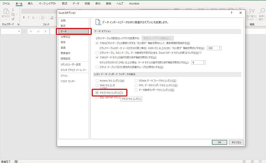Uncheck the テキストから (レガシ) checkbox
Viewport: 266px width, 163px height.
click(x=97, y=93)
